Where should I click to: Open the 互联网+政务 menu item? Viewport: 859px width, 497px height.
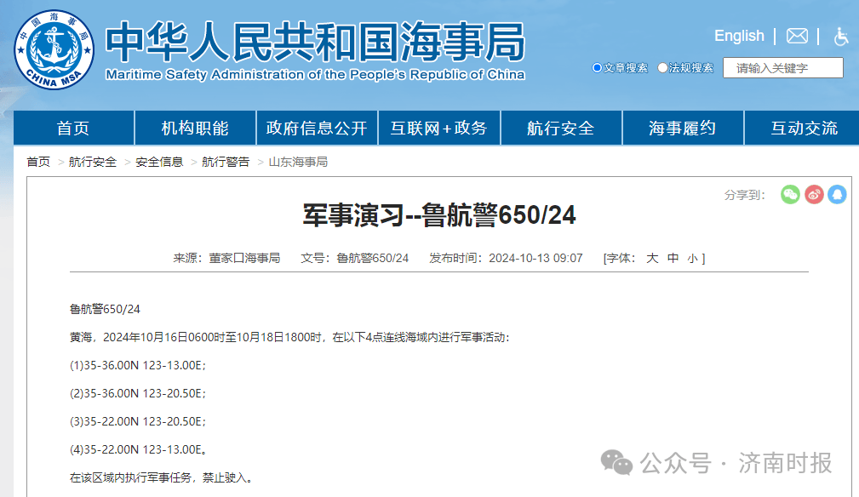pyautogui.click(x=438, y=129)
